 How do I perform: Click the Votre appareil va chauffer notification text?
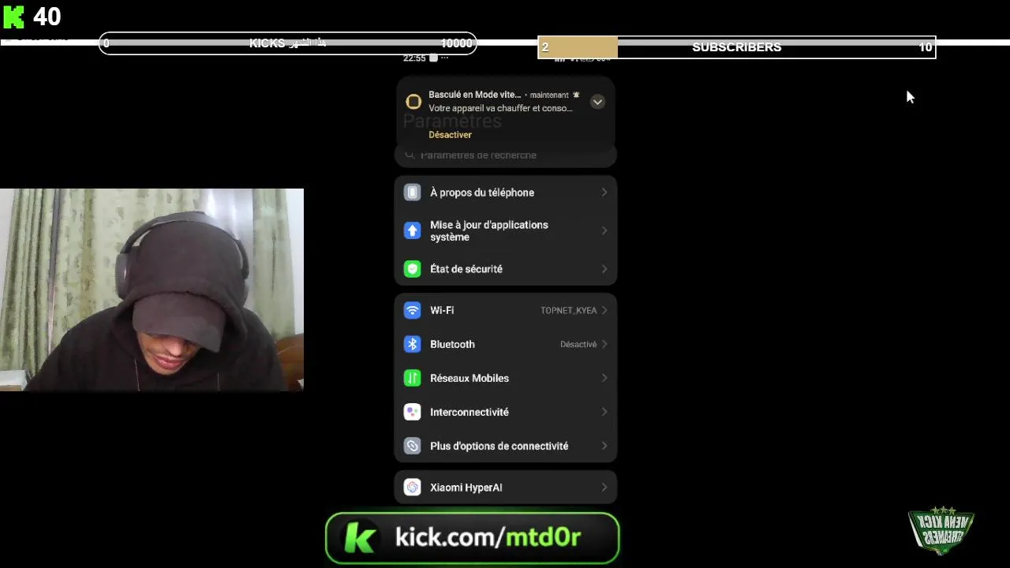[500, 108]
